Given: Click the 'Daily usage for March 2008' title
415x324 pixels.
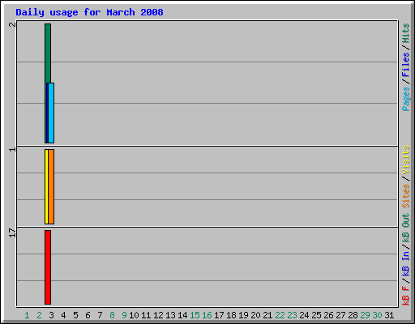Looking at the screenshot, I should point(89,12).
